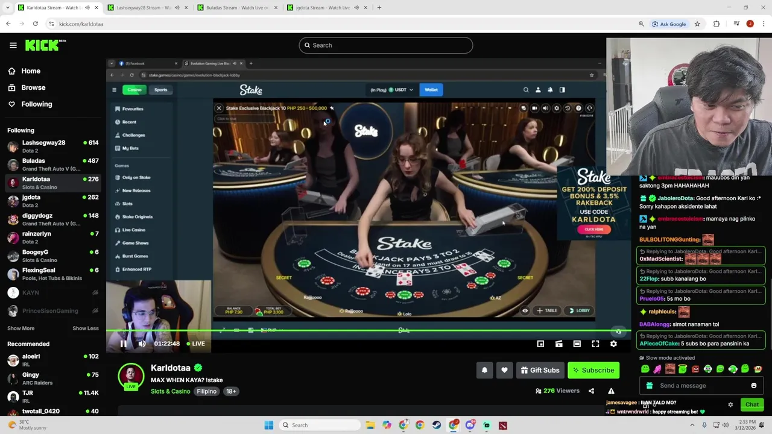Open rainzerlyn channel in Following list
The height and width of the screenshot is (434, 772).
53,237
